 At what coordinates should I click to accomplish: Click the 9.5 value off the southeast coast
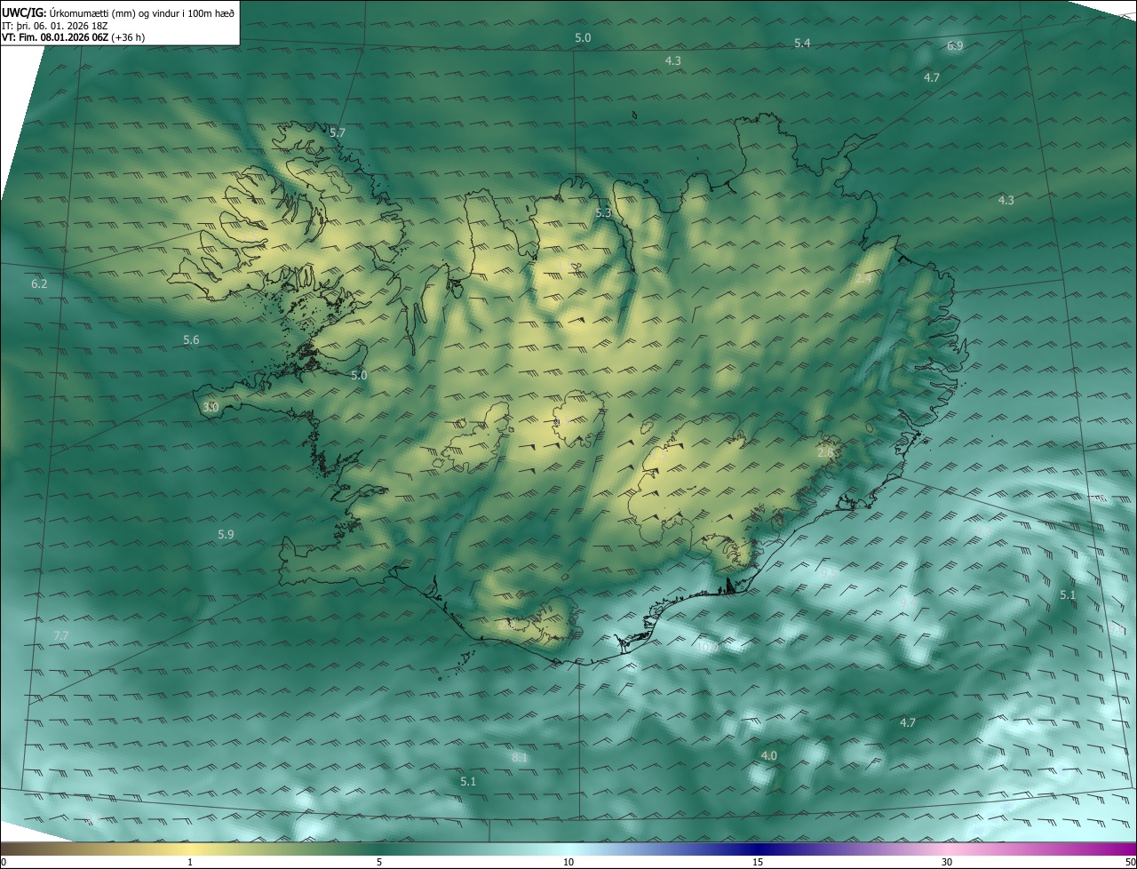tap(828, 574)
